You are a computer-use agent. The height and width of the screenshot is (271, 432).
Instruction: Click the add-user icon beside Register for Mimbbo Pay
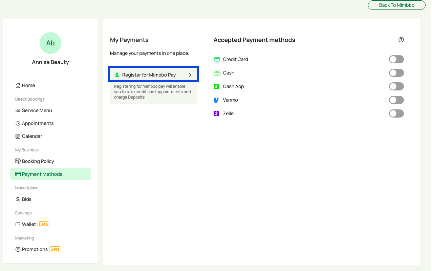click(117, 75)
